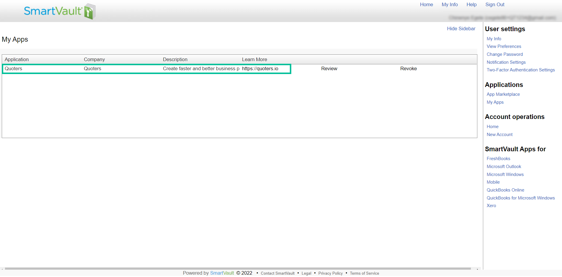Click the Application column header
Viewport: 562px width, 277px height.
tap(16, 59)
